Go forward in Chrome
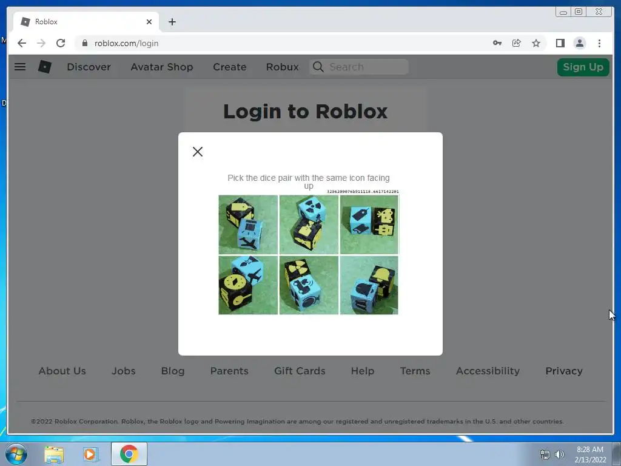 [41, 43]
